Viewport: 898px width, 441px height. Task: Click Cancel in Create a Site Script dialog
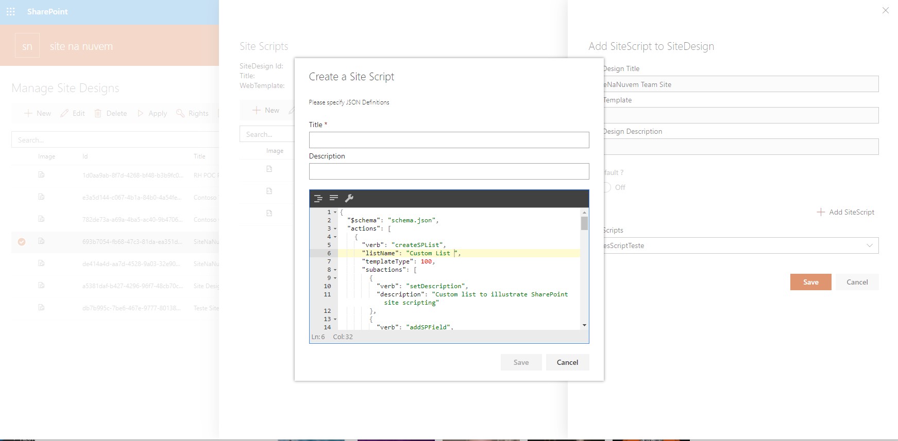568,362
